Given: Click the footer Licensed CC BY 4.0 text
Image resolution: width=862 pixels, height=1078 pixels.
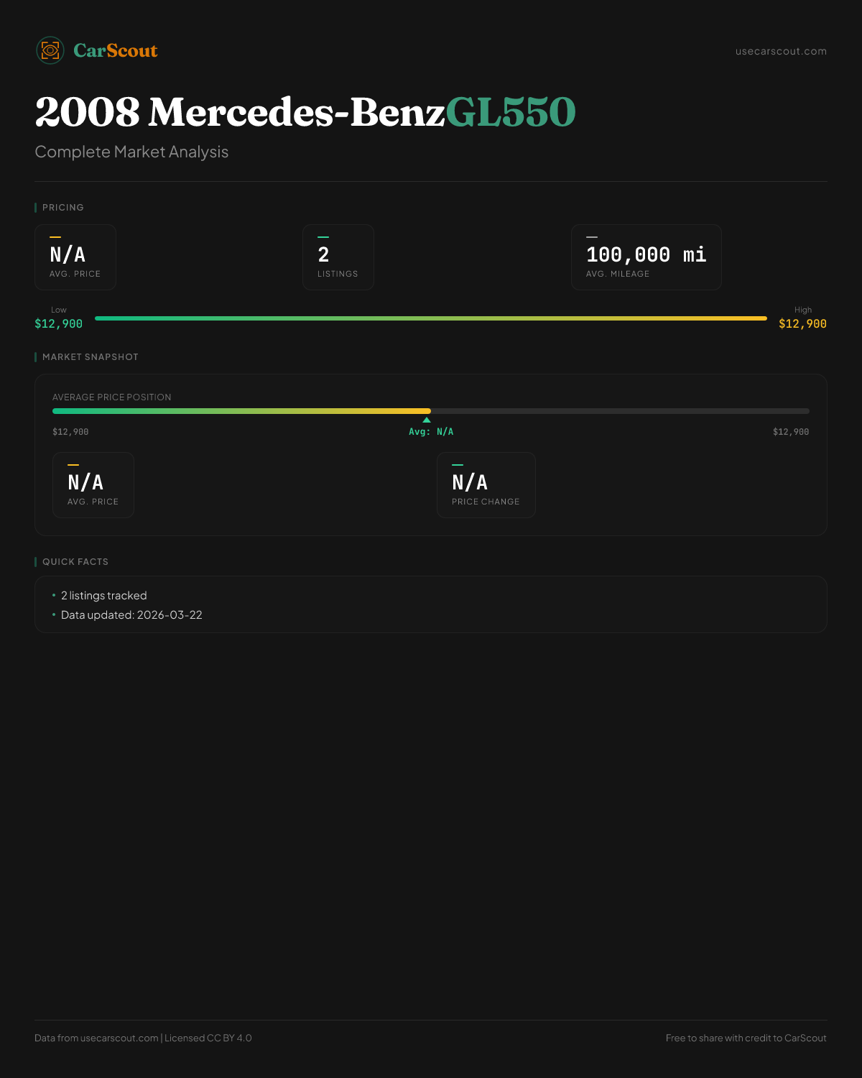Looking at the screenshot, I should 208,1038.
